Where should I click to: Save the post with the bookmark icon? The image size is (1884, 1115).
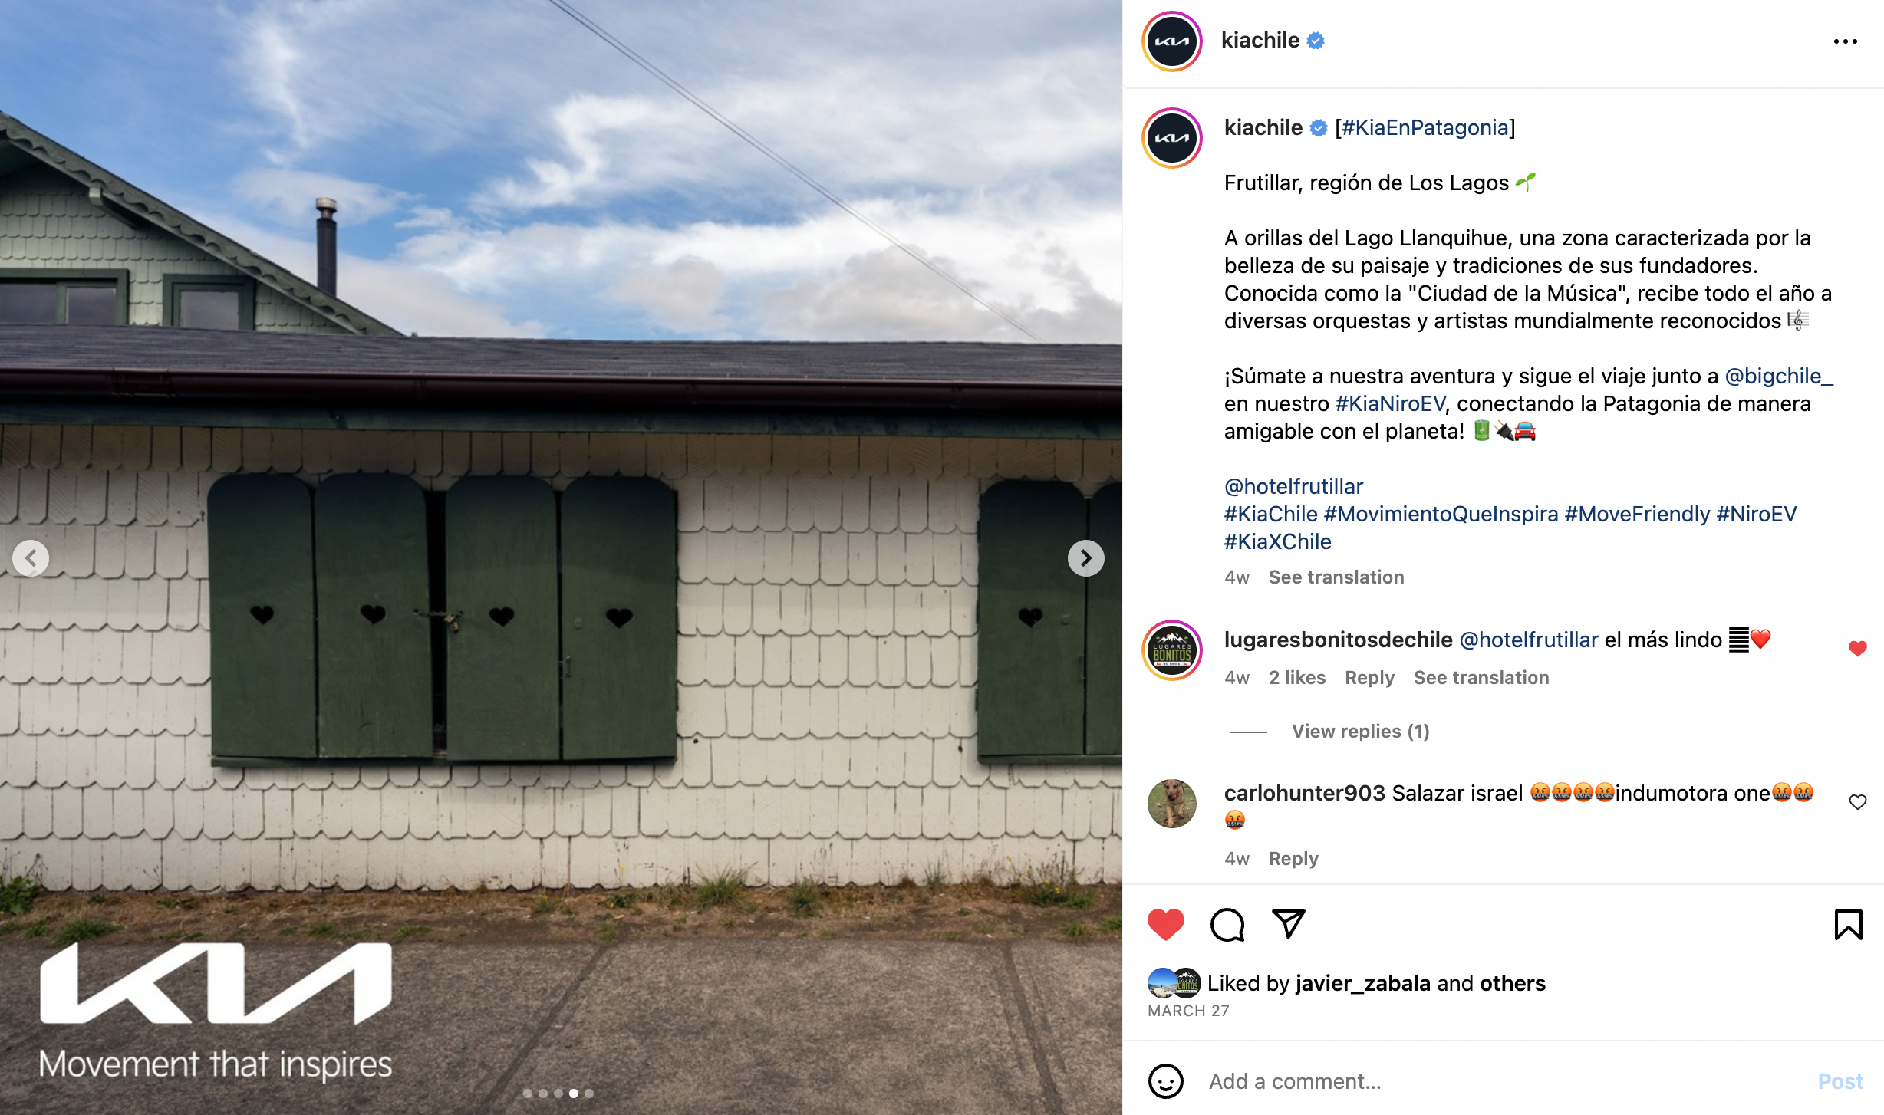1848,924
